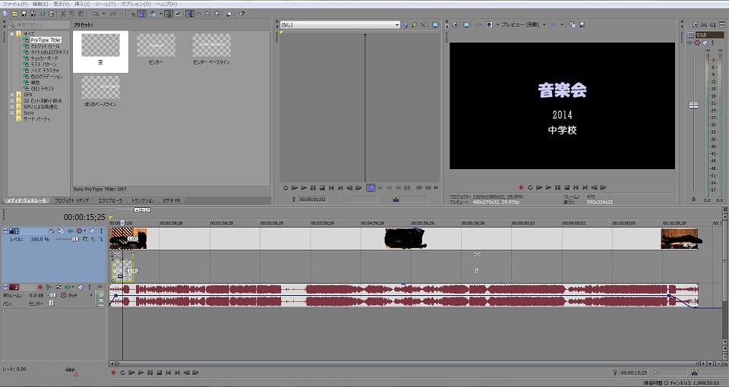
Task: Mute audio track 2
Action: [x=80, y=288]
